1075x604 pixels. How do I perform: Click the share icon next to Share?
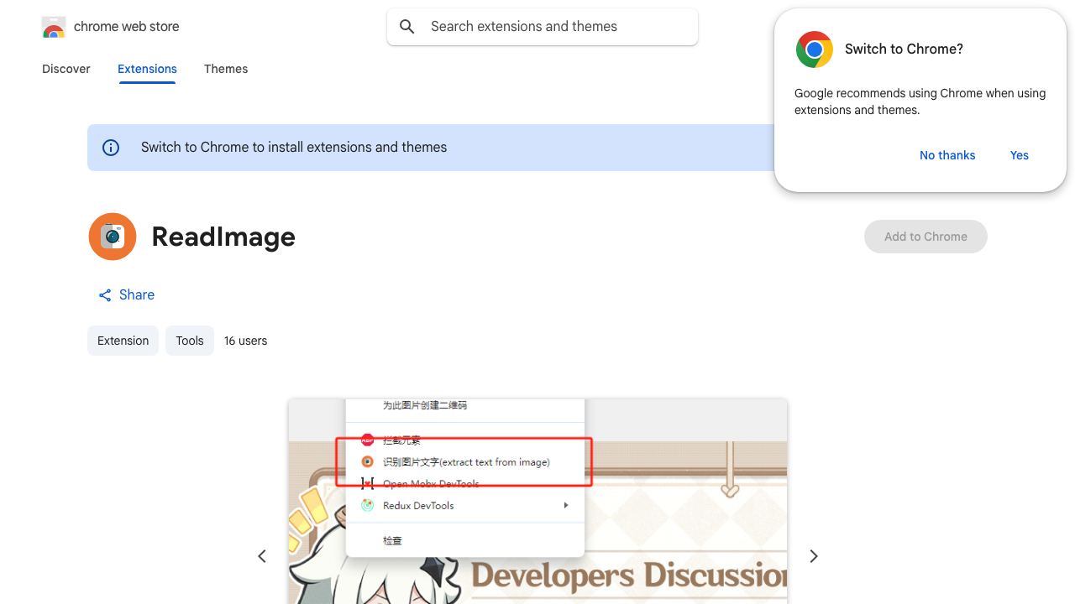(105, 295)
